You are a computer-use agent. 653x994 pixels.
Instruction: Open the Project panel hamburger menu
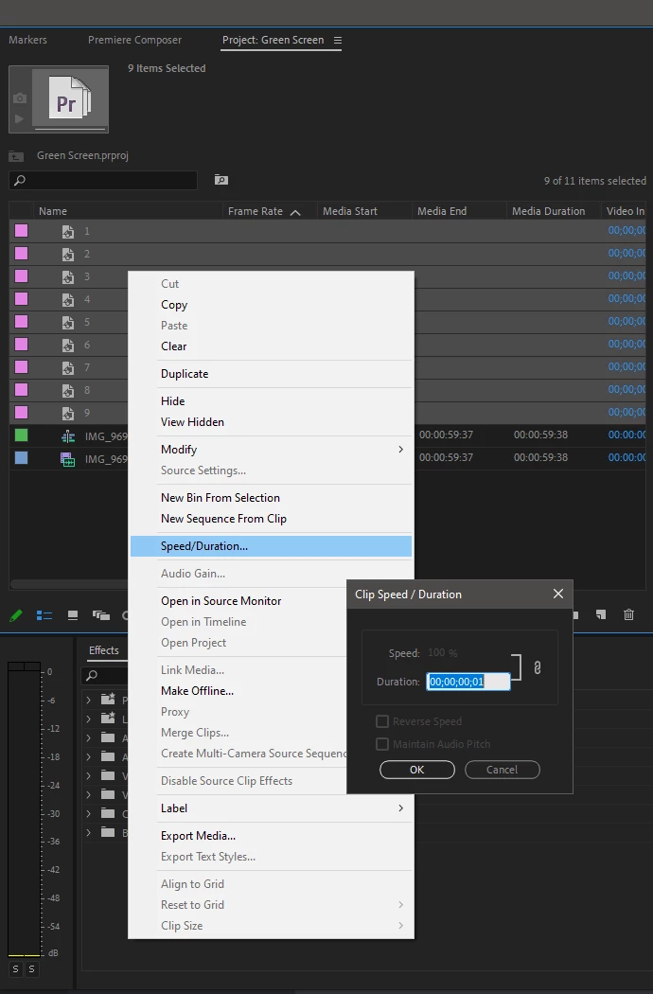pos(338,40)
